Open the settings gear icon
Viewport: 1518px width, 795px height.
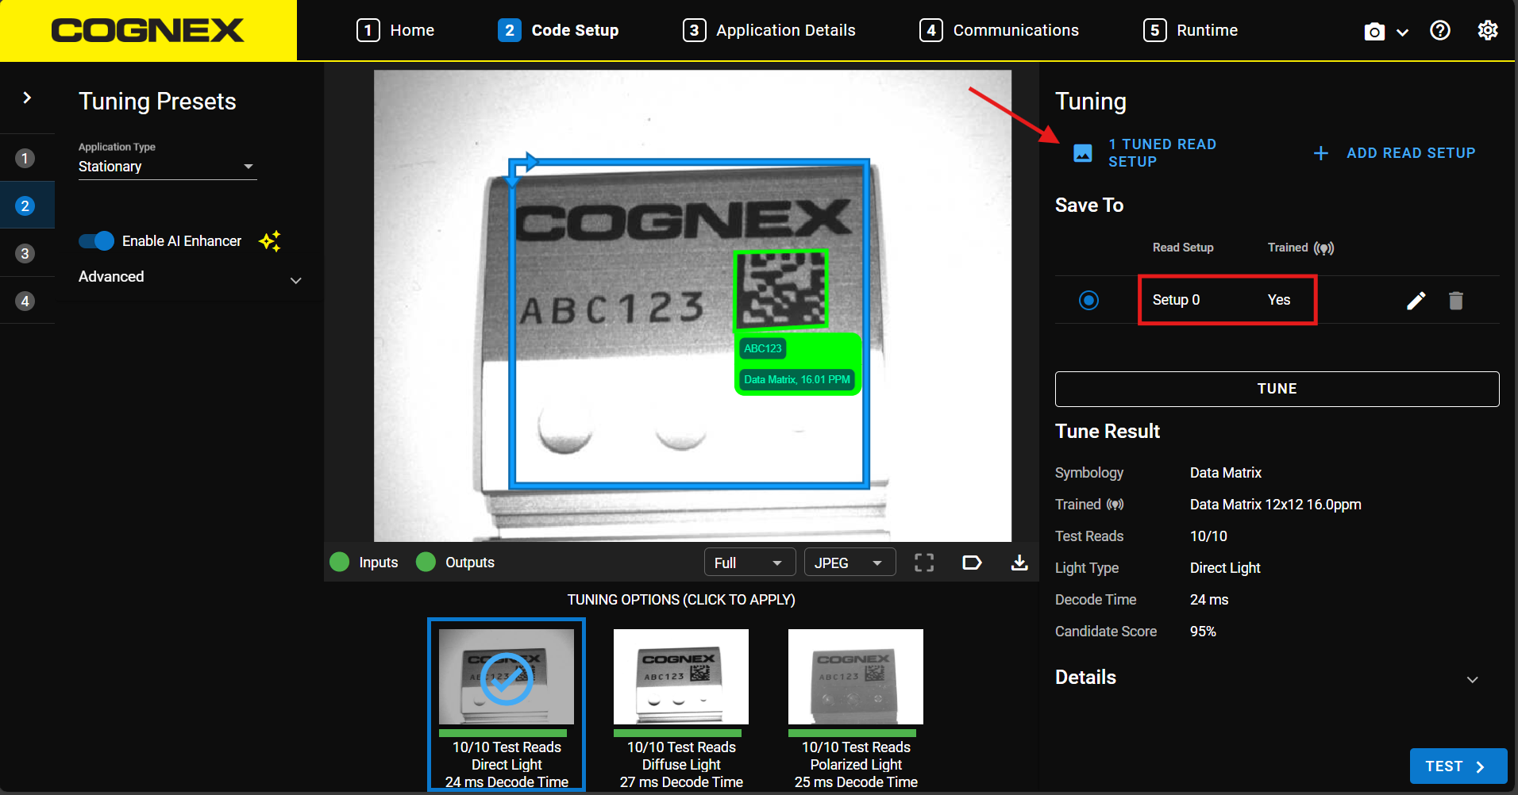[x=1487, y=30]
